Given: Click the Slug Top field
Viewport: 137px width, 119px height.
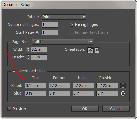Looking at the screenshot, I should (36, 93).
